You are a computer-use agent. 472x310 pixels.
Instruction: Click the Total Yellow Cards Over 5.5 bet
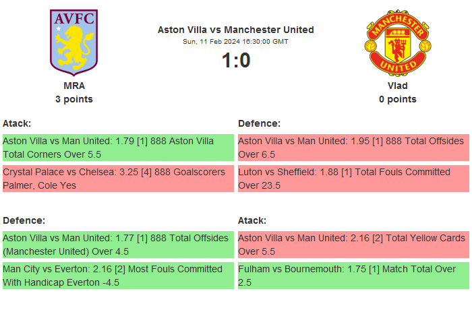tap(353, 245)
